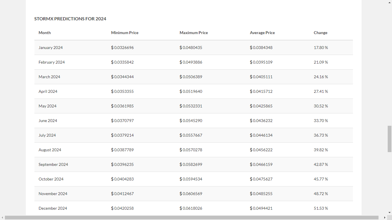This screenshot has height=220, width=392.
Task: Click May maximum price $0.0532331
Action: [191, 106]
